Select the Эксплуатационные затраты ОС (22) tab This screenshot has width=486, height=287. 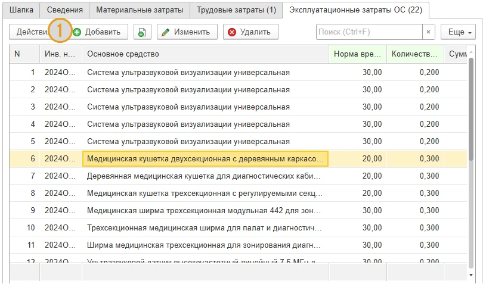(x=355, y=10)
